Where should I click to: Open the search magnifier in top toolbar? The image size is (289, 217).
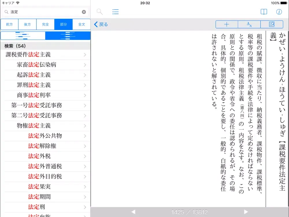point(99,12)
